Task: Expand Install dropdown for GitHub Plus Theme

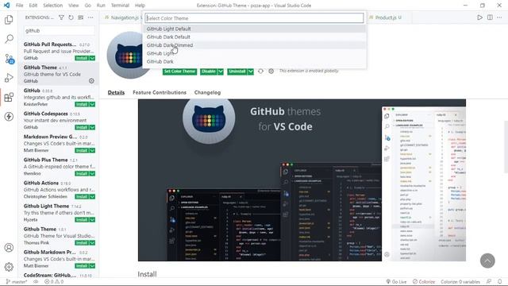Action: [x=92, y=174]
